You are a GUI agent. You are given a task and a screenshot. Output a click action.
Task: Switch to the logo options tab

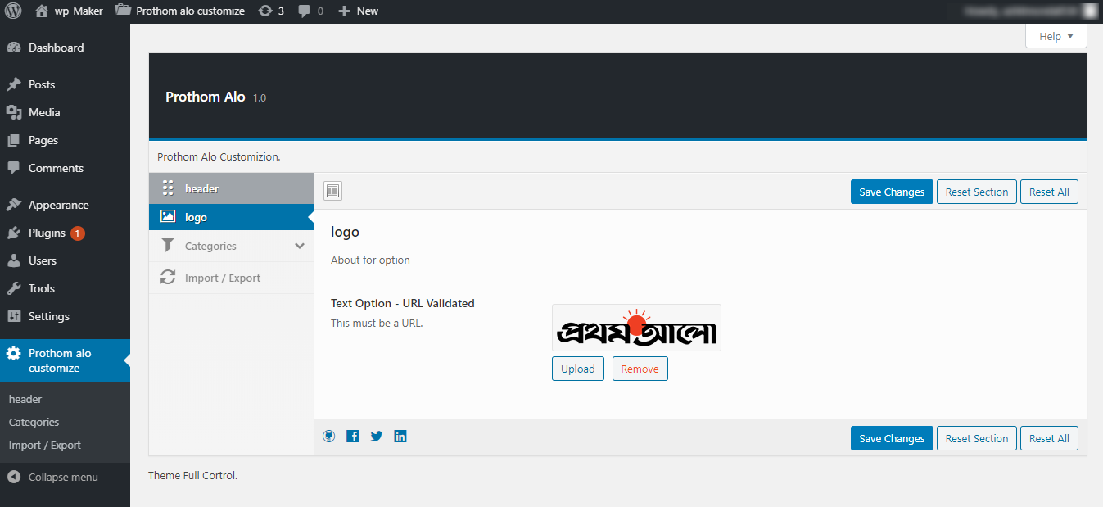tap(232, 217)
